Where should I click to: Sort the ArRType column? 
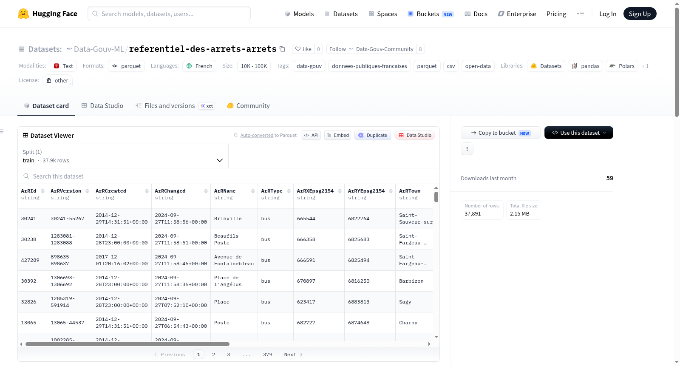coord(289,191)
